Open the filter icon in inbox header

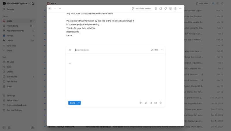tap(213, 3)
